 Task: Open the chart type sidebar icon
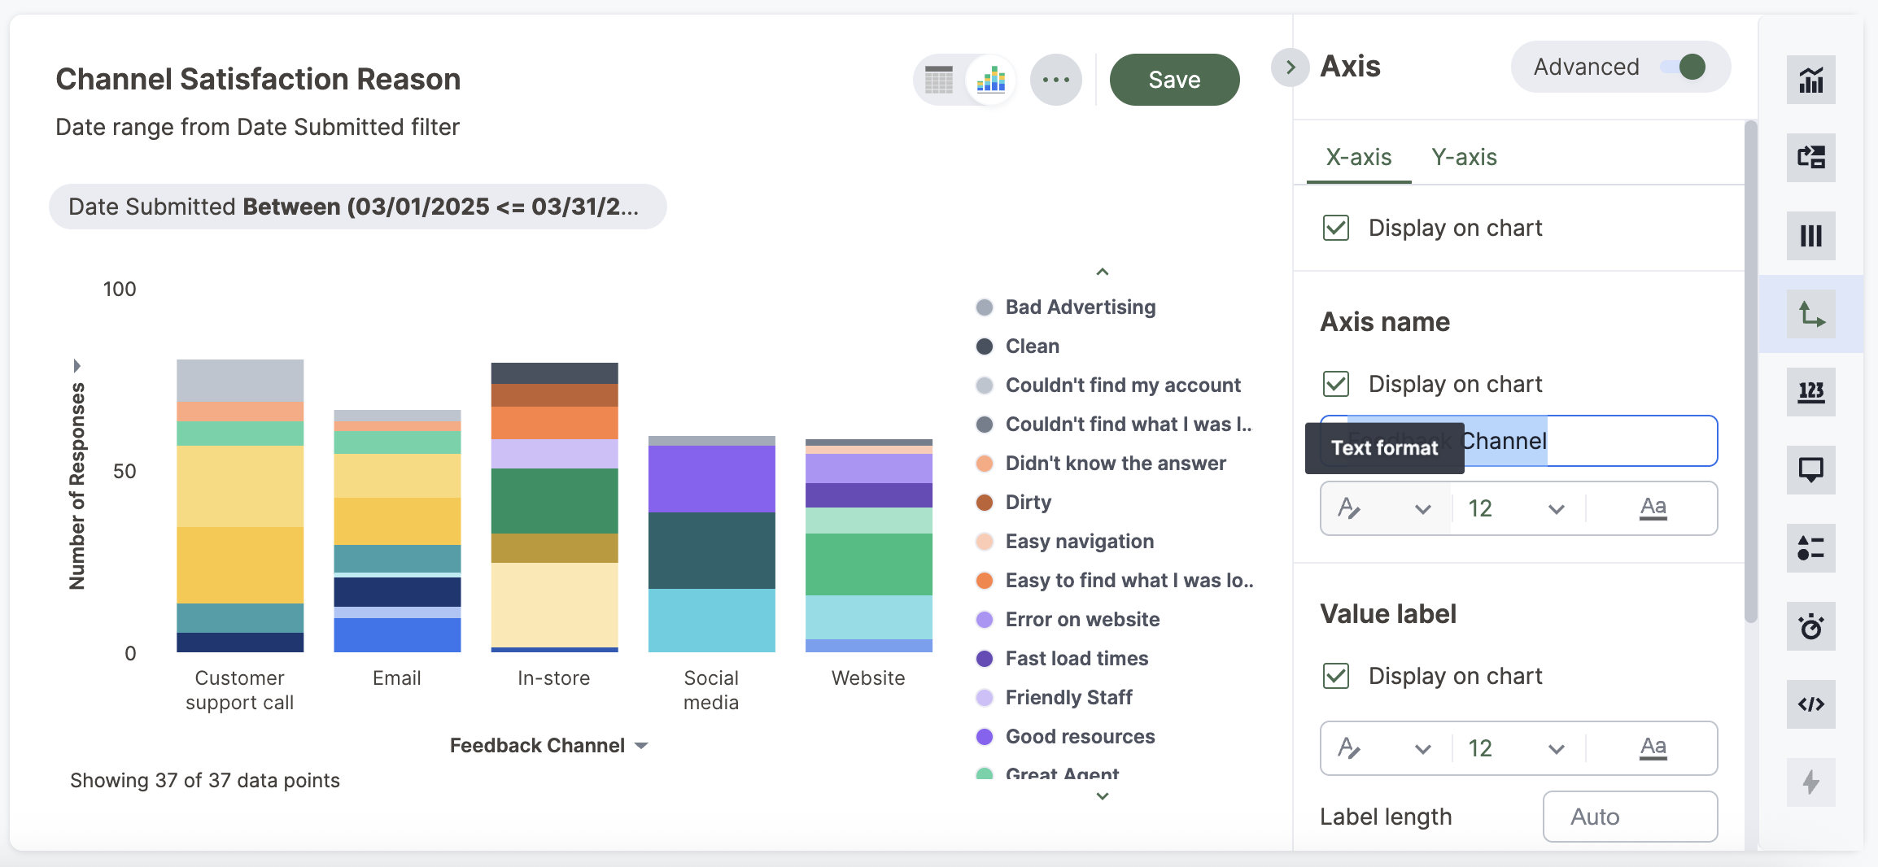(x=1810, y=80)
